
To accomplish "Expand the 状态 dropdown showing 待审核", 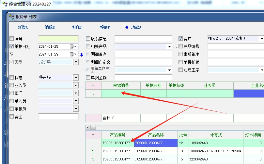I will [x=76, y=78].
